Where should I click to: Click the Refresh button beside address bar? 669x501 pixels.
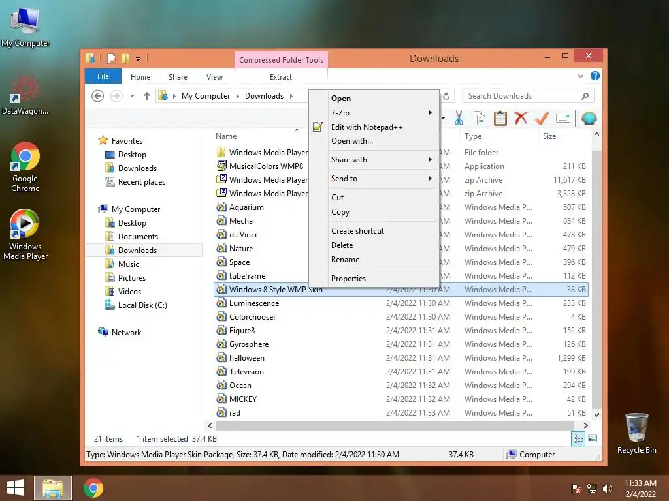pyautogui.click(x=446, y=96)
